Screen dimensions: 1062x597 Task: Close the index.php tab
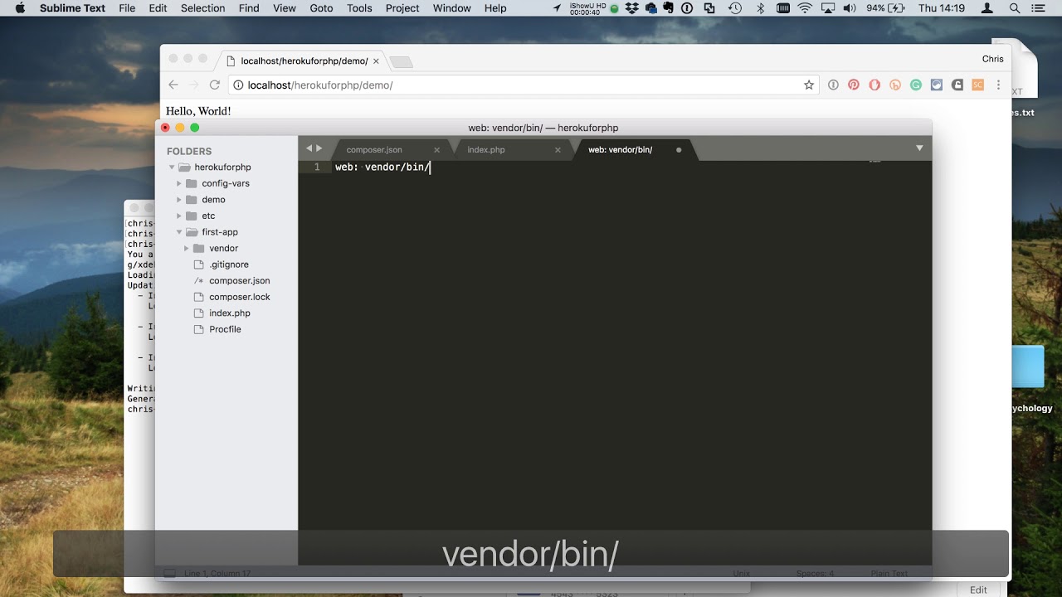click(x=558, y=150)
